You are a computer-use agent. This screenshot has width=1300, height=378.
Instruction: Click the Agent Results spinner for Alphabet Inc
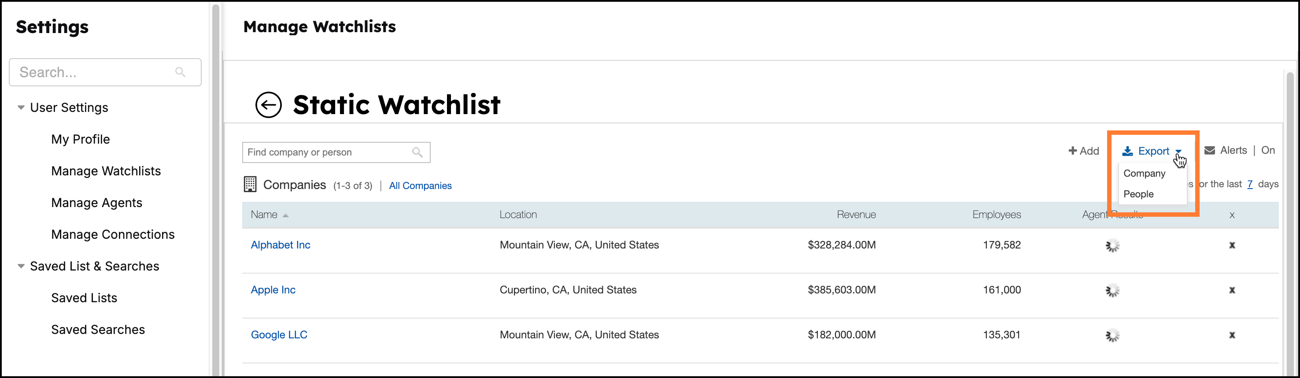point(1112,245)
